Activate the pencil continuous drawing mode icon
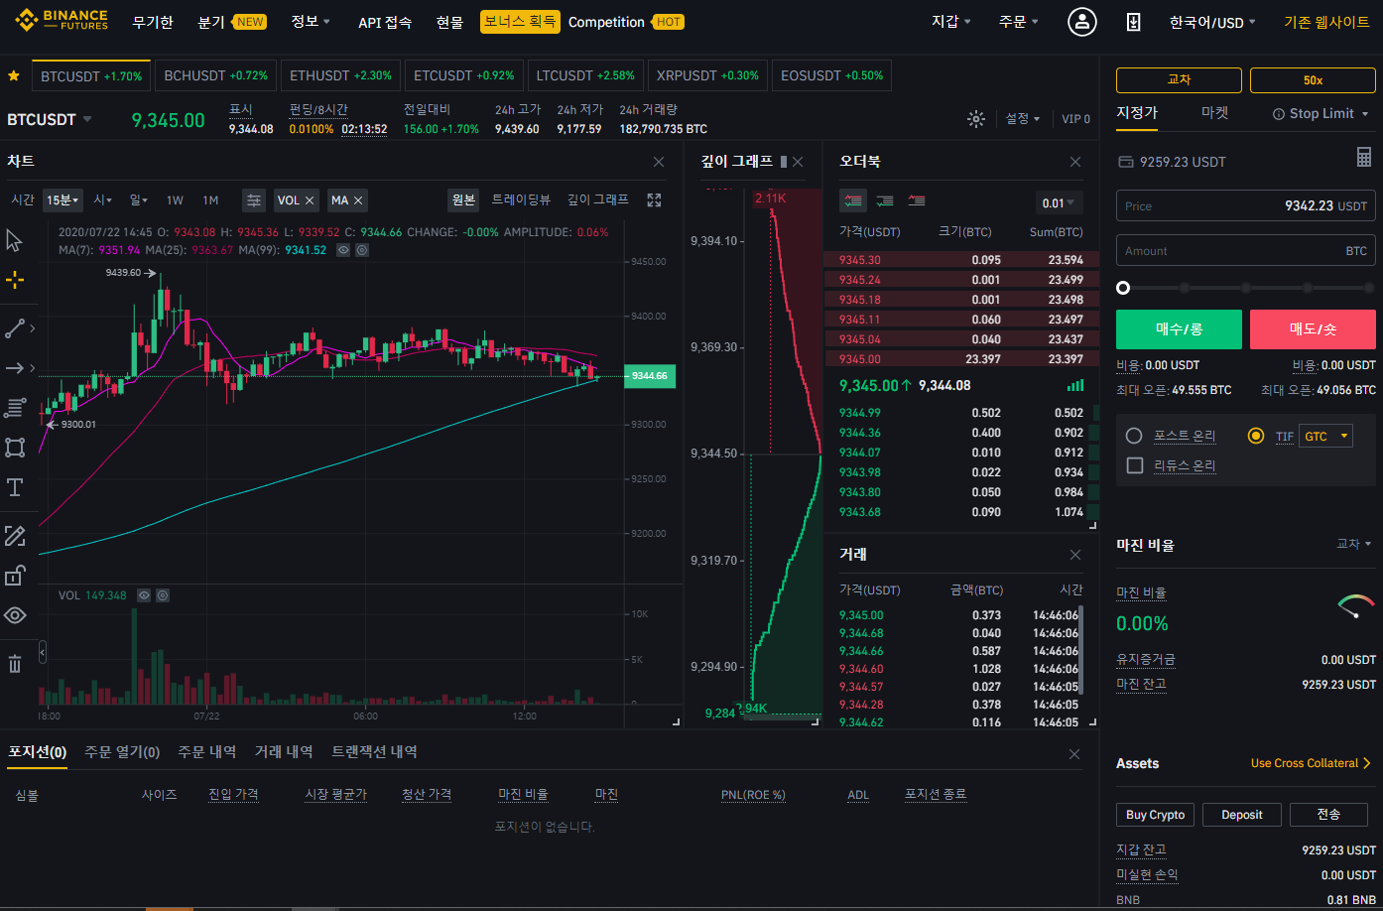The image size is (1383, 911). pos(14,536)
